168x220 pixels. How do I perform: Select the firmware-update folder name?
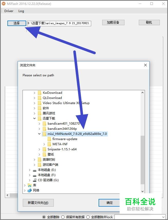click(x=65, y=139)
